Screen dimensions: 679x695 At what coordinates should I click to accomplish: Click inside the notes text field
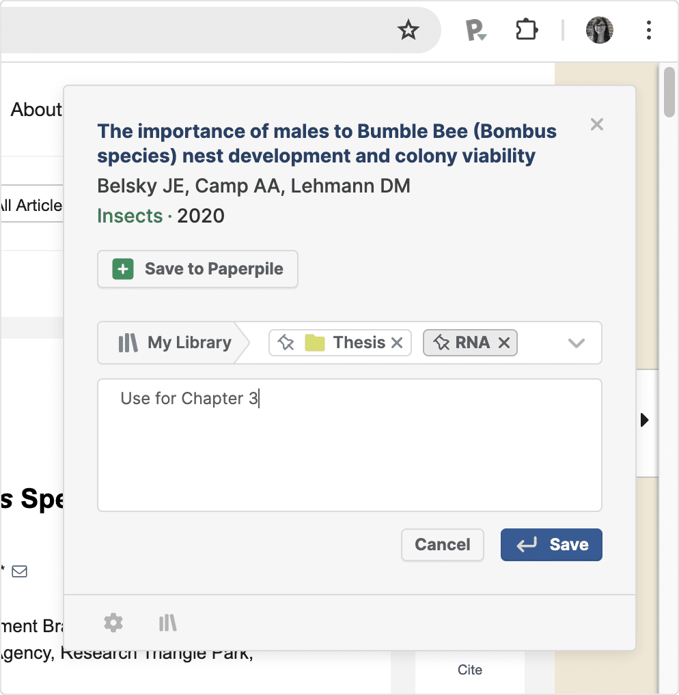[350, 451]
